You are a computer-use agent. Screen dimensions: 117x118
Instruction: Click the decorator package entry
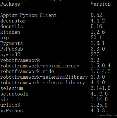click(13, 21)
